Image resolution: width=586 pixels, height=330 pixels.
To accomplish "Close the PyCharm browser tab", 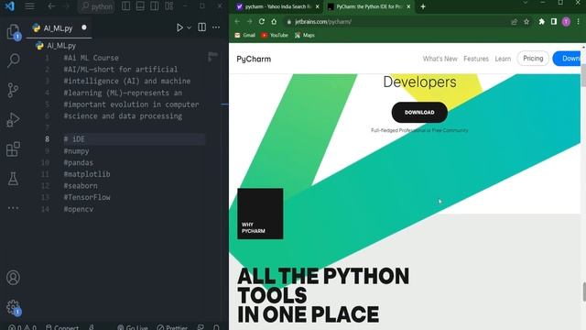I will [408, 6].
